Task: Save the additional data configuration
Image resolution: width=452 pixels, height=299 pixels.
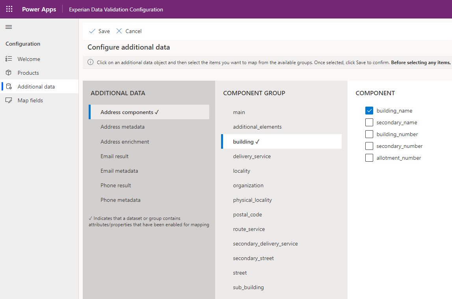Action: (x=102, y=31)
